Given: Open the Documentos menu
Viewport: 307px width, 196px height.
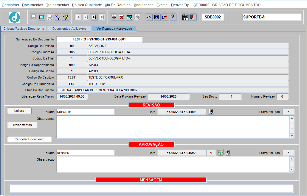Looking at the screenshot, I should pos(32,5).
